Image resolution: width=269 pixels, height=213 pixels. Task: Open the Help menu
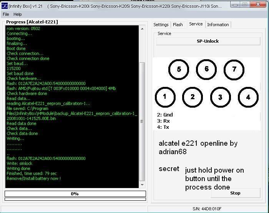[x=18, y=14]
